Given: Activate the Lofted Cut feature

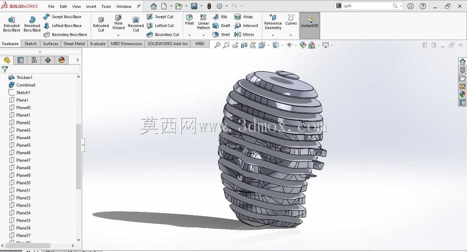Looking at the screenshot, I should coord(160,26).
